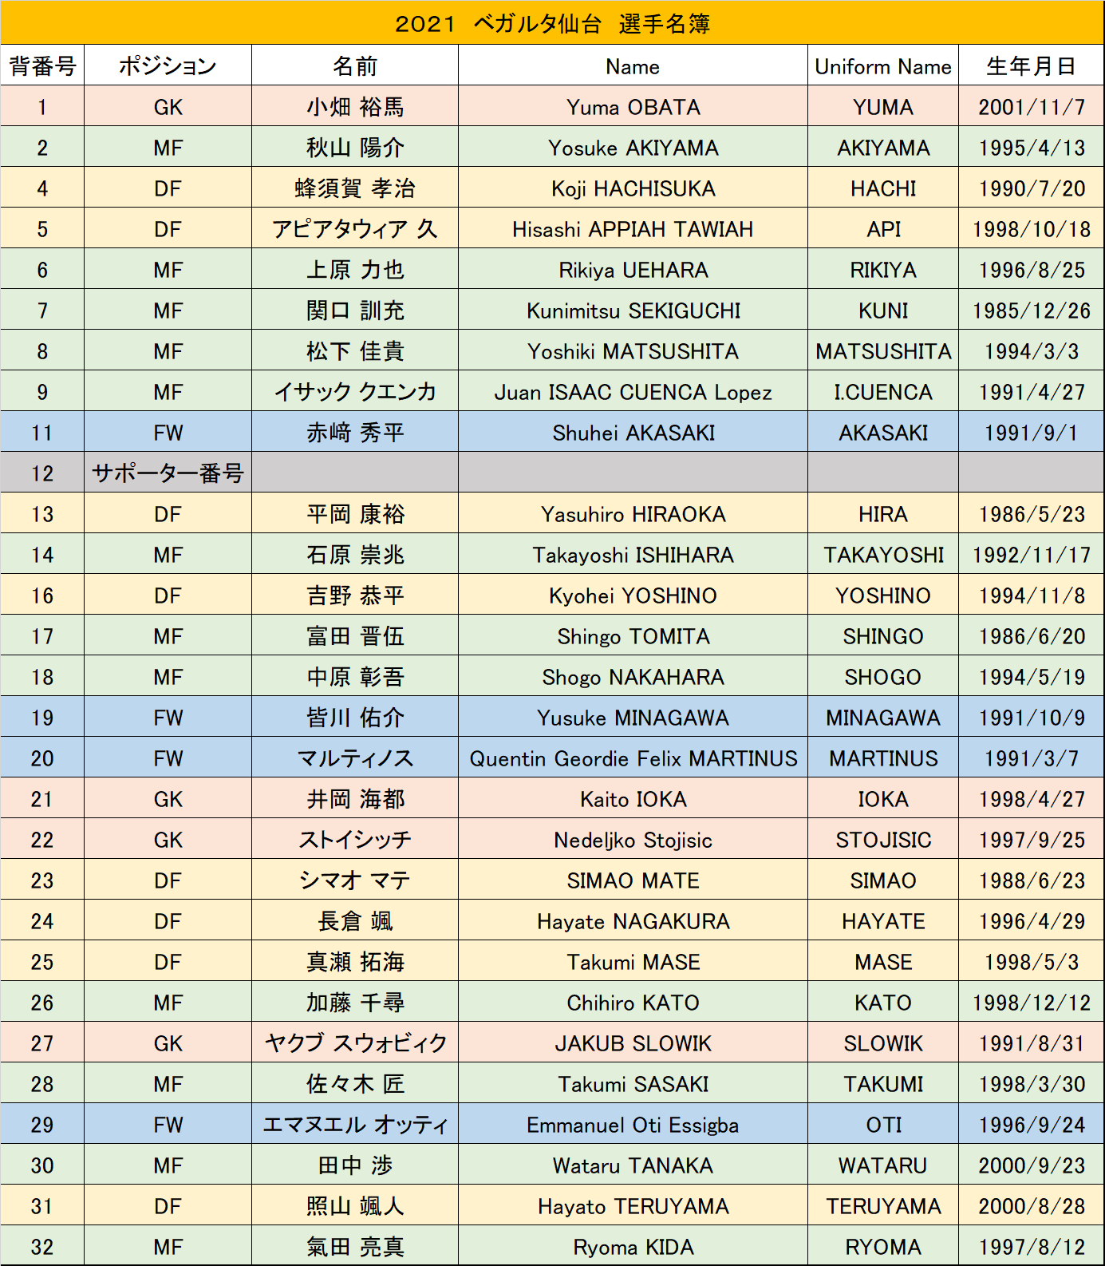The width and height of the screenshot is (1105, 1266).
Task: Click the birthdate '1997/8/12'
Action: click(1032, 1245)
